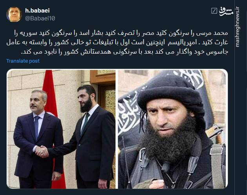Click the slash-box icon beside the Mashregh logo

tap(214, 11)
